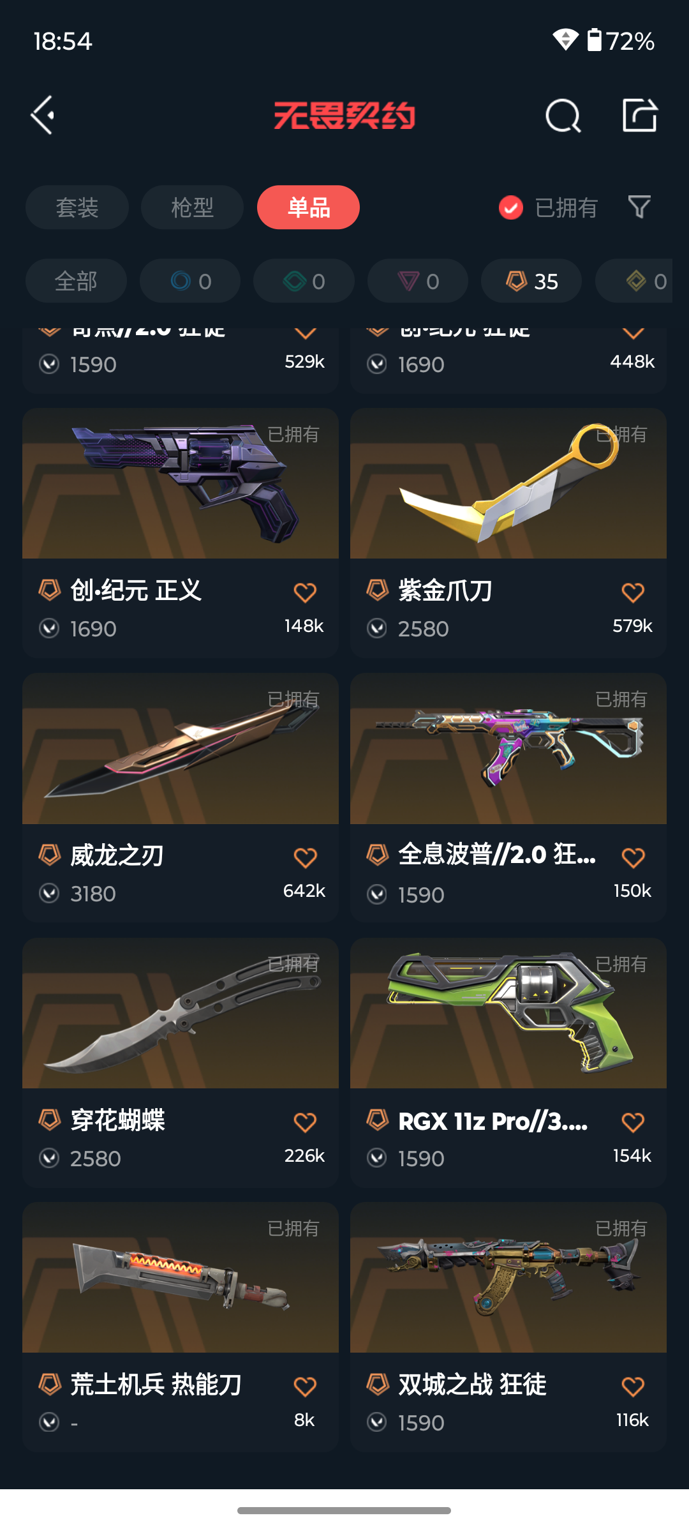Tap heart icon on 双城之战 狂徒
689x1532 pixels.
coord(633,1386)
